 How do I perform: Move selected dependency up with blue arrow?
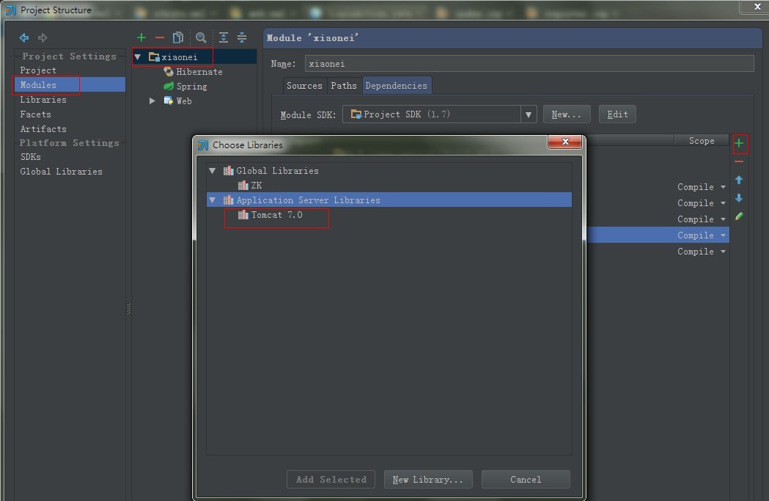coord(739,180)
